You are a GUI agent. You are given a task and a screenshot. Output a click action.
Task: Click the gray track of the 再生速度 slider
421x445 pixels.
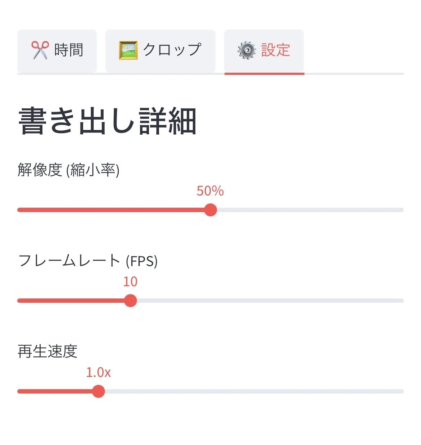click(x=254, y=391)
